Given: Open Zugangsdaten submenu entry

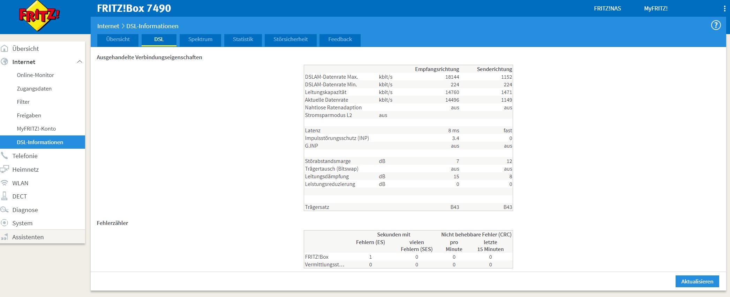Looking at the screenshot, I should tap(34, 88).
